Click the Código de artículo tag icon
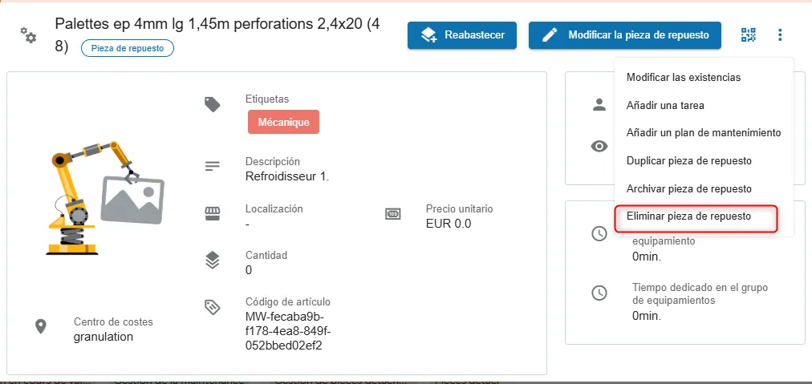 click(x=213, y=307)
